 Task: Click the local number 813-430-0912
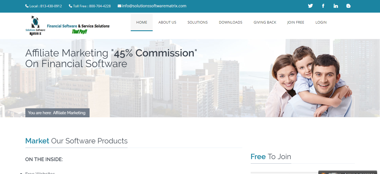click(51, 6)
